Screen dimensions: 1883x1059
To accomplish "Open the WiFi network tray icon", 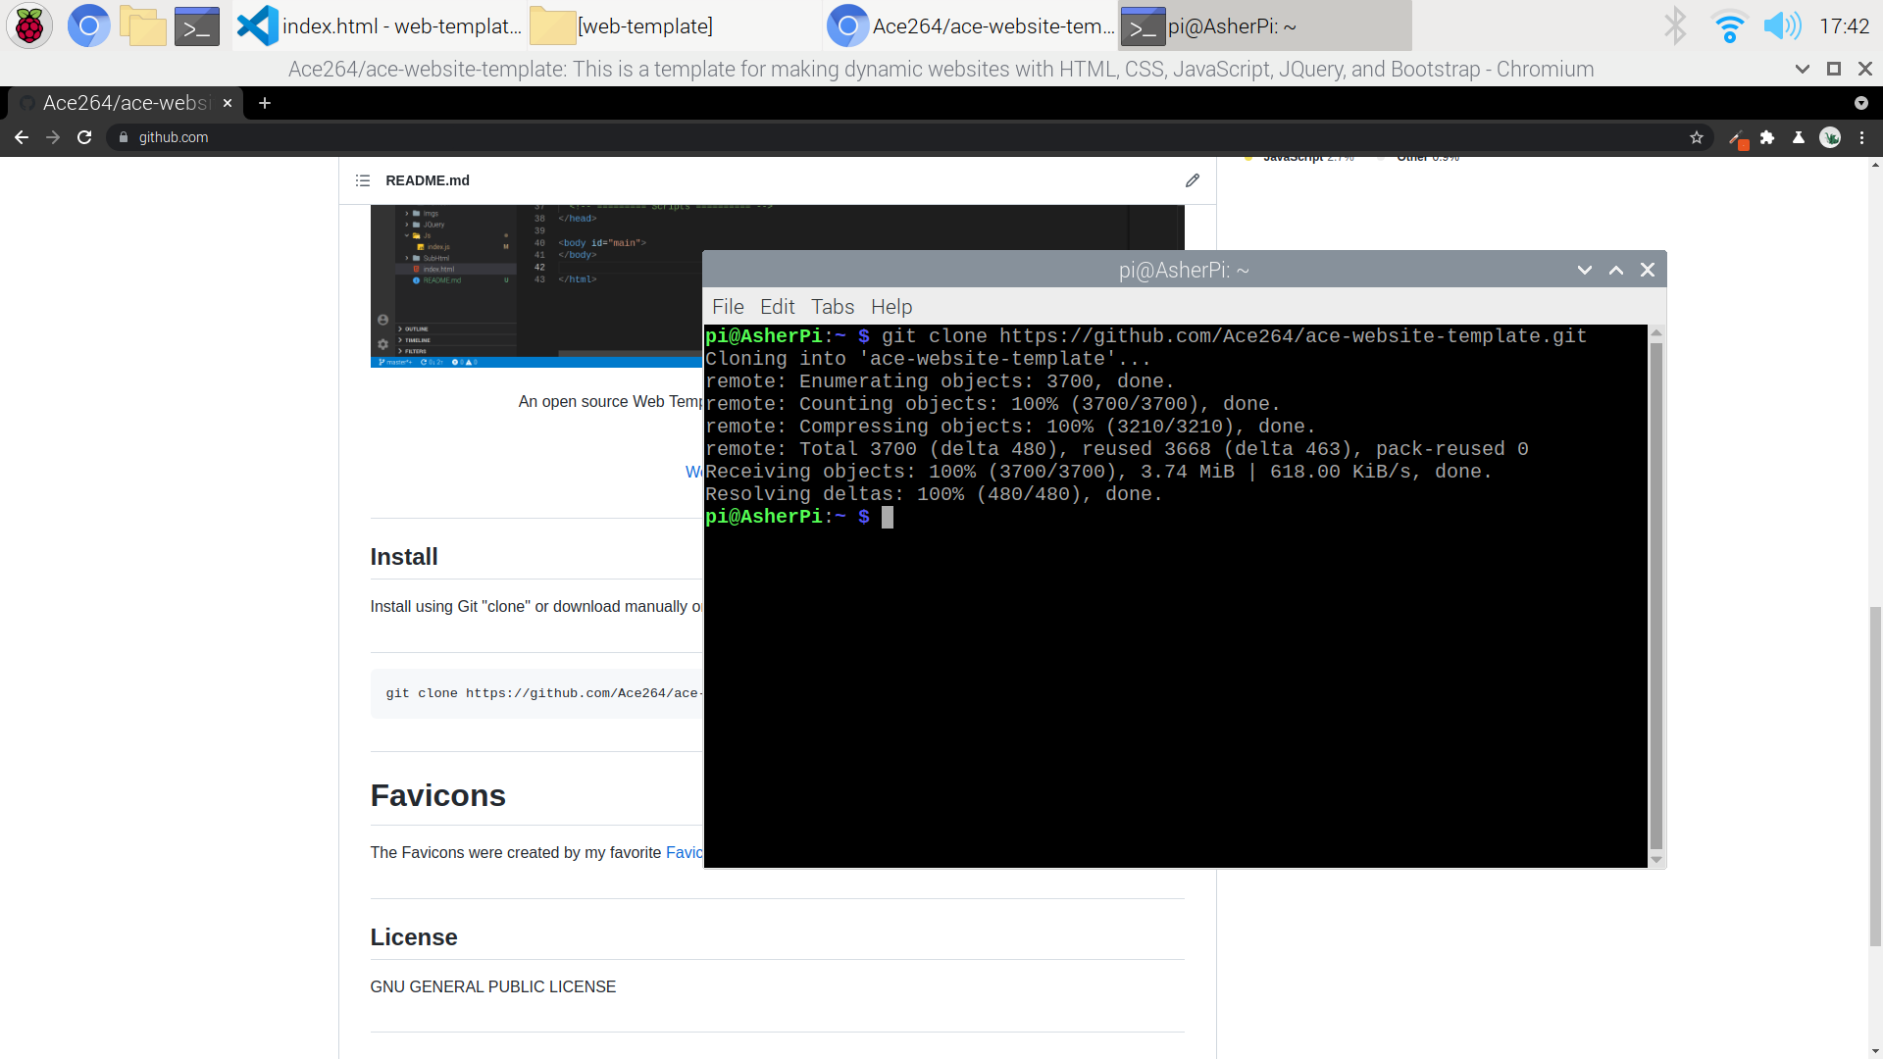I will (1729, 26).
